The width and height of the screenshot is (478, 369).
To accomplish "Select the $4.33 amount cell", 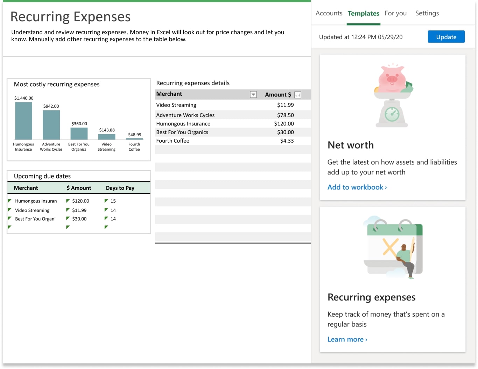I will [287, 140].
